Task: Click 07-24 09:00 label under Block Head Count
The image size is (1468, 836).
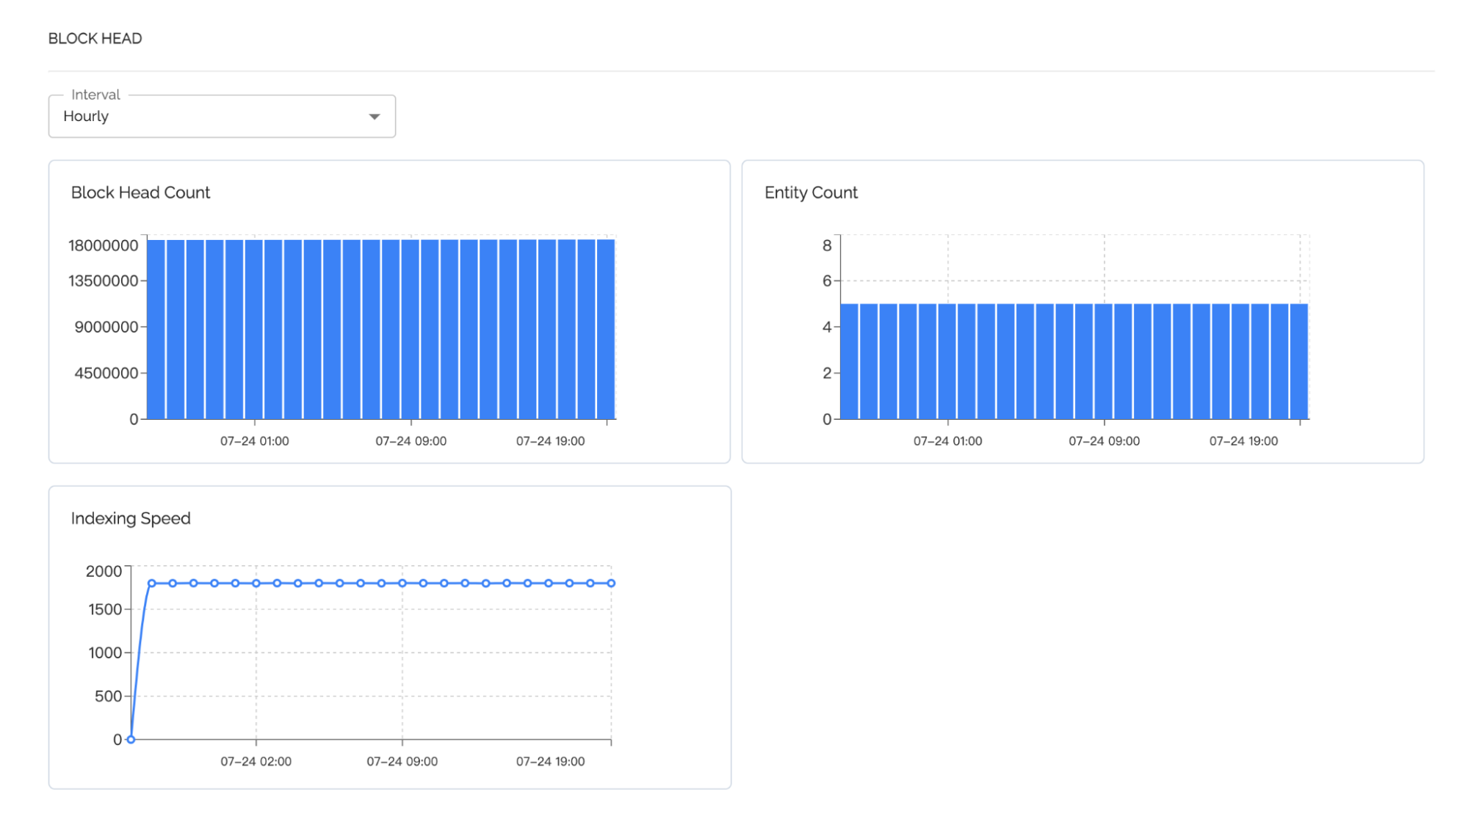Action: click(x=411, y=441)
